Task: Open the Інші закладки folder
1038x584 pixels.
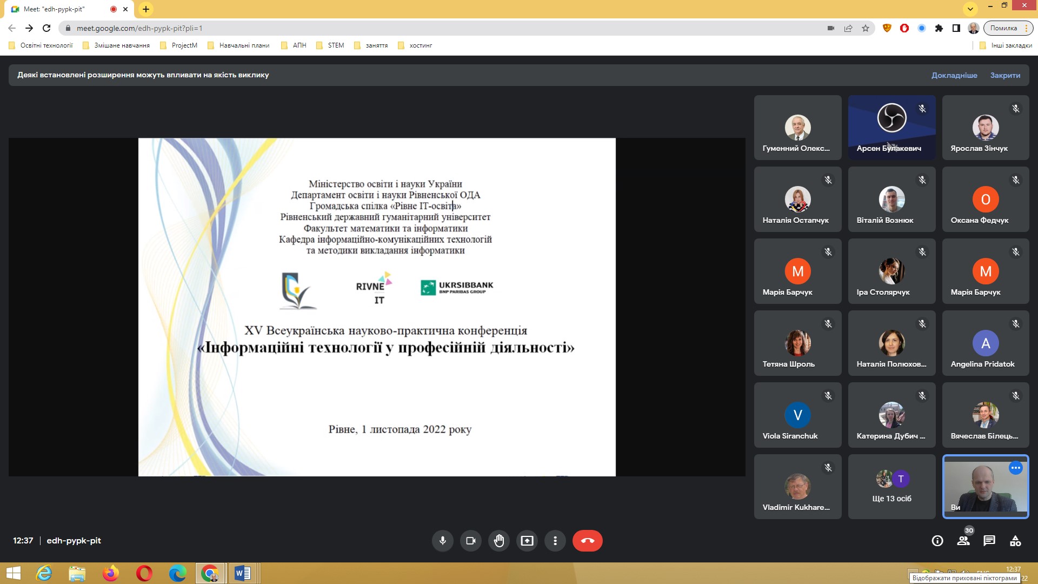Action: click(1006, 45)
